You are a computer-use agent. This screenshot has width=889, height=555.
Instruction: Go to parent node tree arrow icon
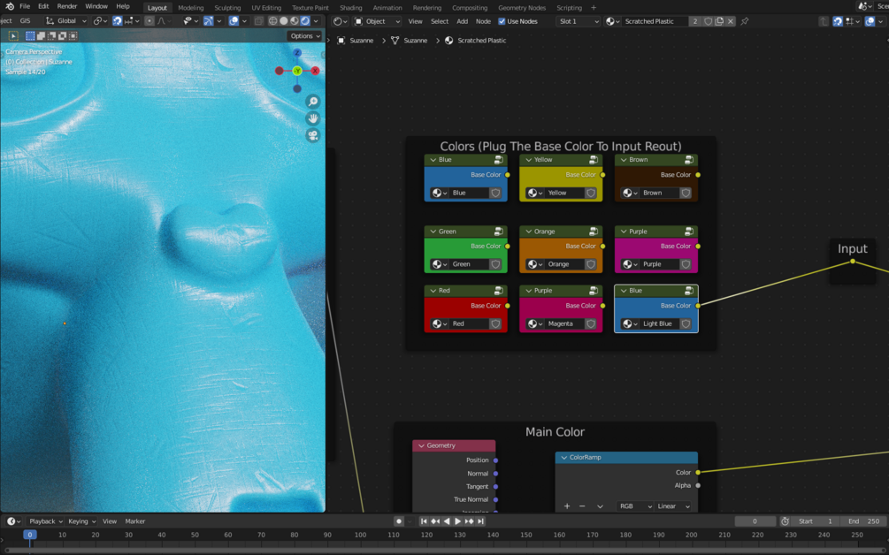click(824, 21)
